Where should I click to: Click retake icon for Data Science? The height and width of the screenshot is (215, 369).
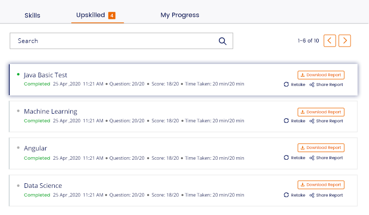point(286,195)
